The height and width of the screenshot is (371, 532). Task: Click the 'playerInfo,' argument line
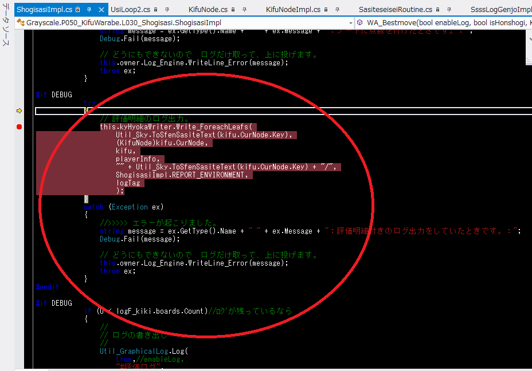138,159
